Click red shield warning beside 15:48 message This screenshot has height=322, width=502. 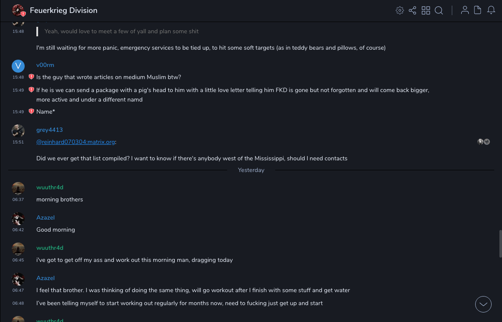[31, 77]
